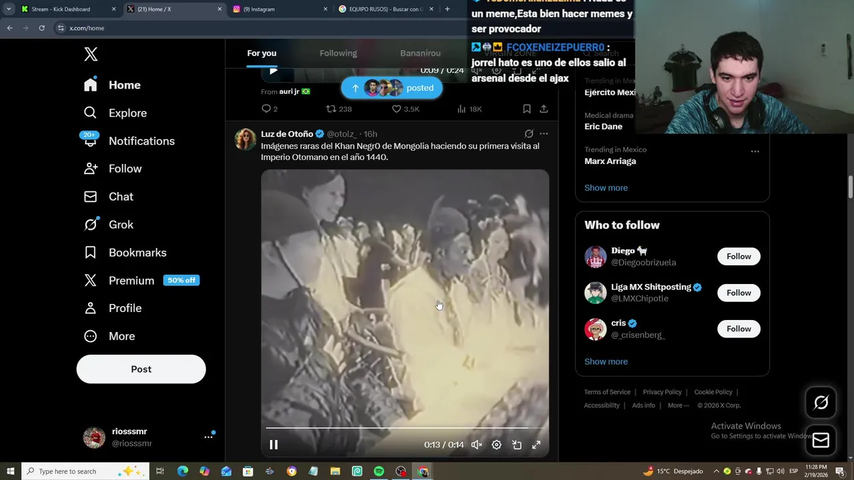Click the taskbar search box
Viewport: 854px width, 480px height.
(85, 471)
